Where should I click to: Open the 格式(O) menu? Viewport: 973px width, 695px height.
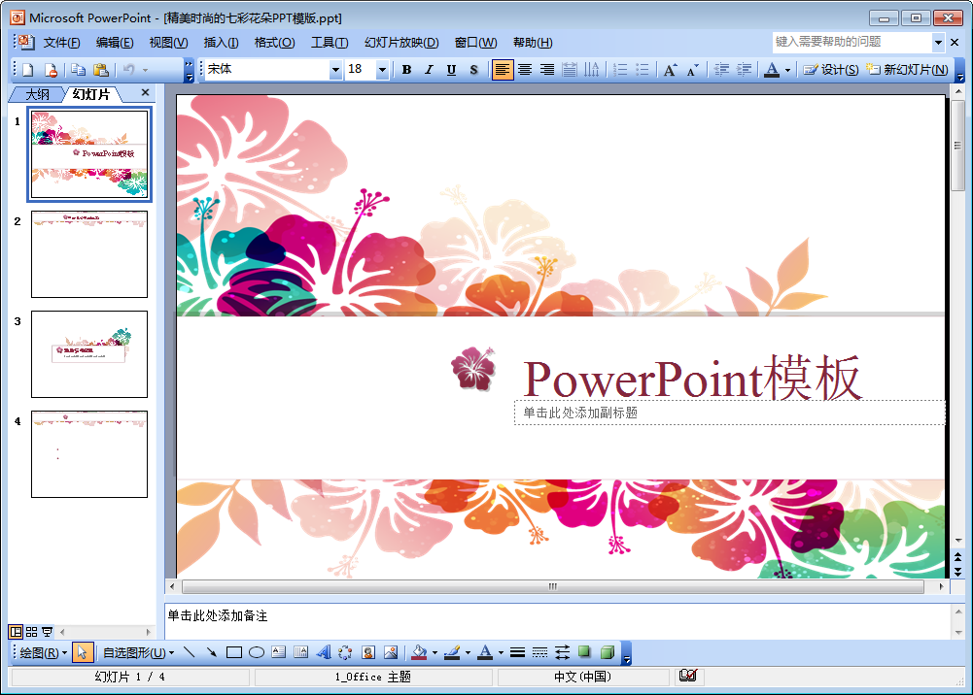[x=274, y=43]
